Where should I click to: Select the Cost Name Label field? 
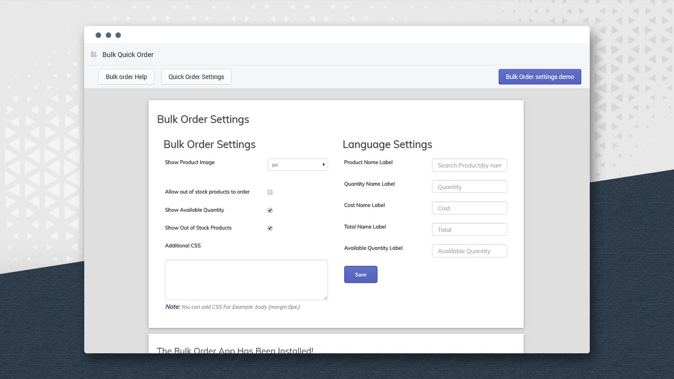coord(469,208)
